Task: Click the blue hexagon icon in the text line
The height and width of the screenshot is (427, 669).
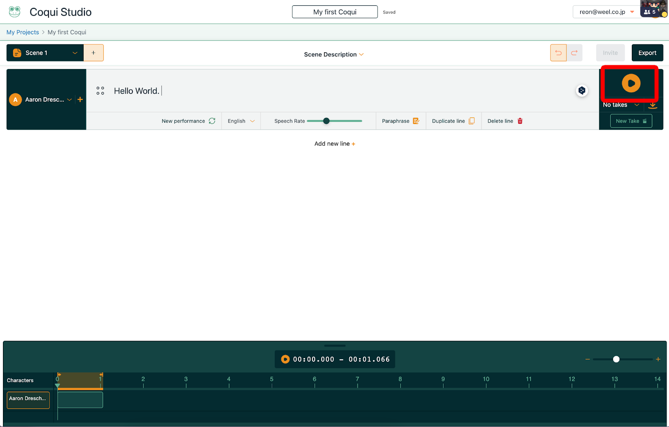Action: (582, 90)
